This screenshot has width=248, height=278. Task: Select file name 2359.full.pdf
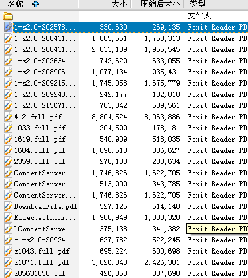click(40, 161)
